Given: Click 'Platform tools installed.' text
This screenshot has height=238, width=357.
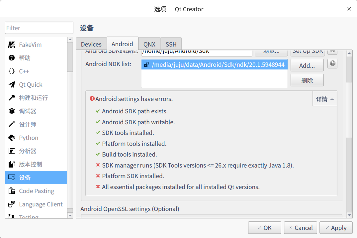Looking at the screenshot, I should pyautogui.click(x=134, y=144).
